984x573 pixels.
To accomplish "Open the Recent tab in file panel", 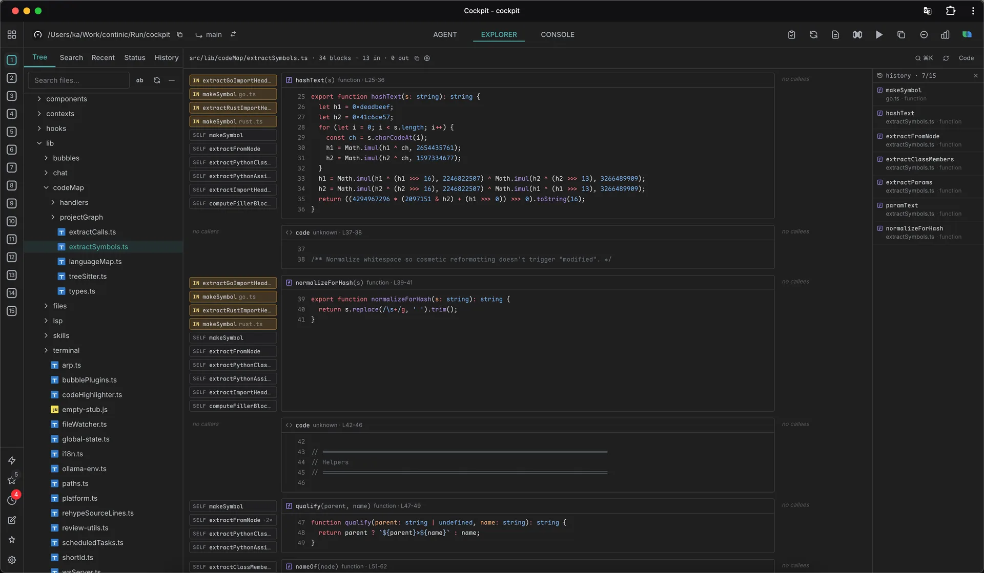I will [x=103, y=58].
